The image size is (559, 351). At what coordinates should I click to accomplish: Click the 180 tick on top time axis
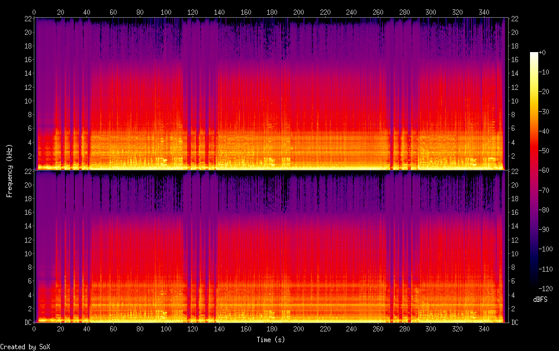[x=272, y=12]
